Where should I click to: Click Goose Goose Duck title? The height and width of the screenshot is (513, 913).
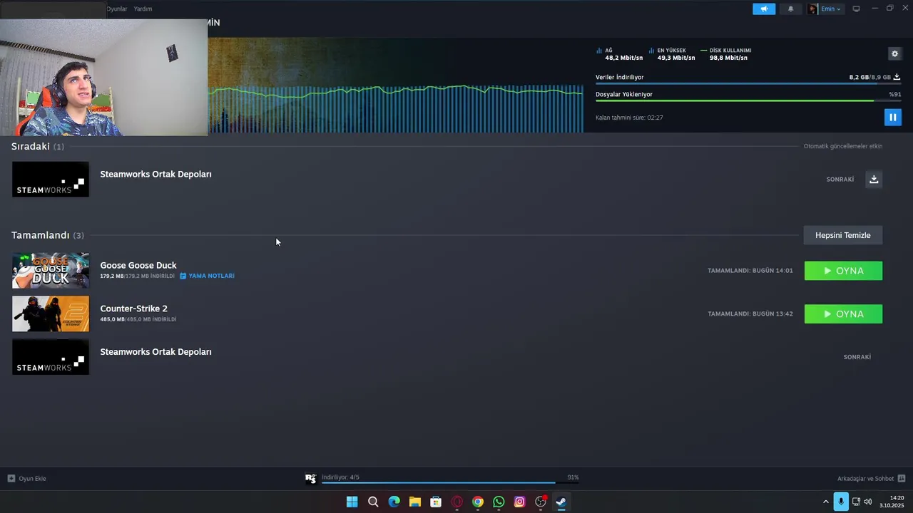click(138, 265)
